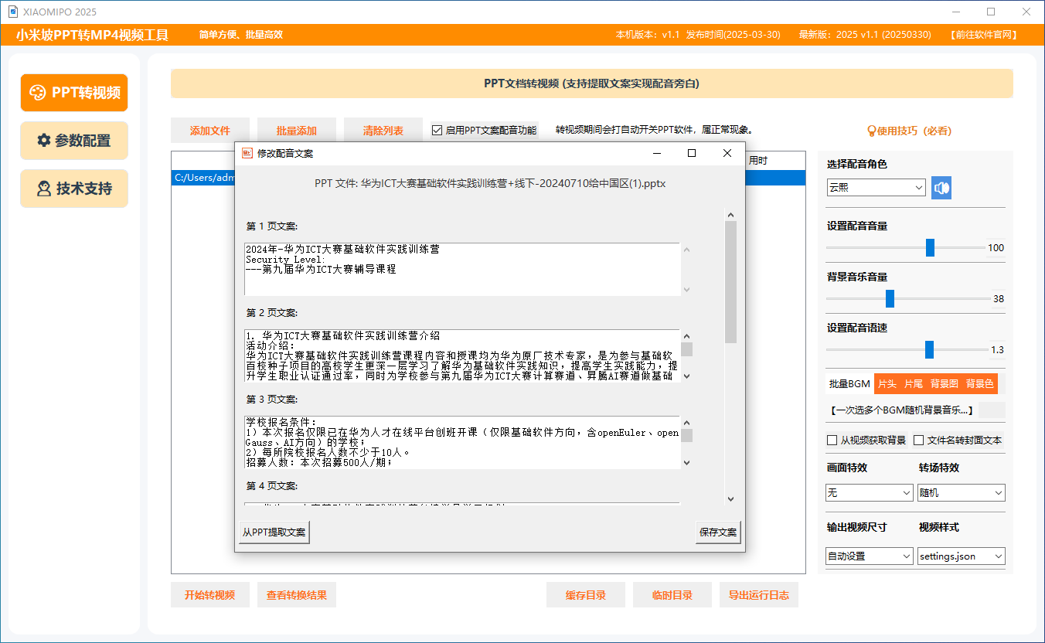The width and height of the screenshot is (1045, 643).
Task: Enable 从视频获取背景 checkbox
Action: tap(832, 441)
